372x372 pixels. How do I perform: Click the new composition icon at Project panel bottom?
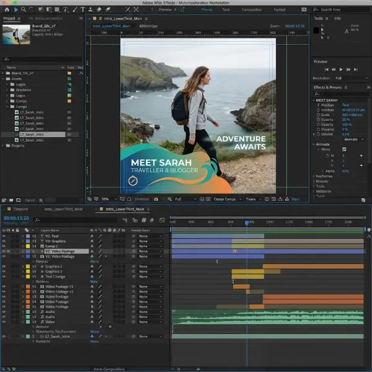(18, 200)
